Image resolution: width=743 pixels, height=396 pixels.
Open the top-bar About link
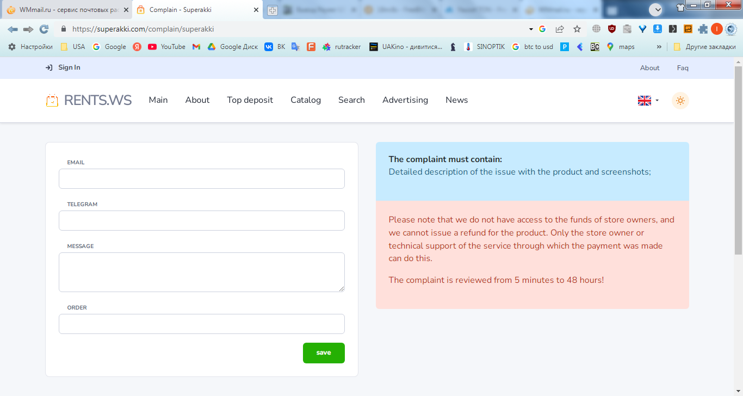[649, 68]
